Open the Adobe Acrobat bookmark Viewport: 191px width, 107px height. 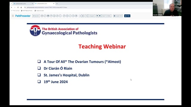click(x=39, y=11)
